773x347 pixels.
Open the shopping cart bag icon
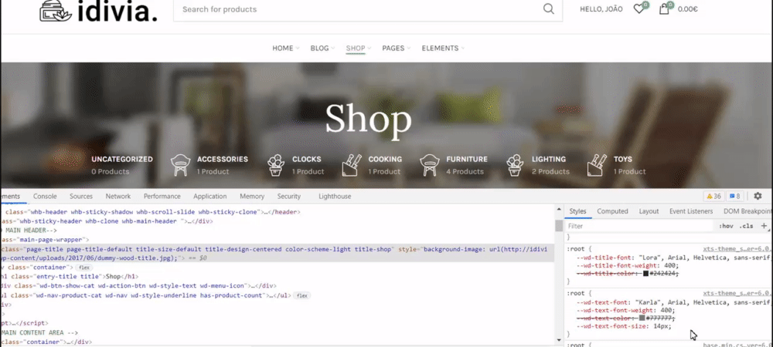[x=664, y=8]
